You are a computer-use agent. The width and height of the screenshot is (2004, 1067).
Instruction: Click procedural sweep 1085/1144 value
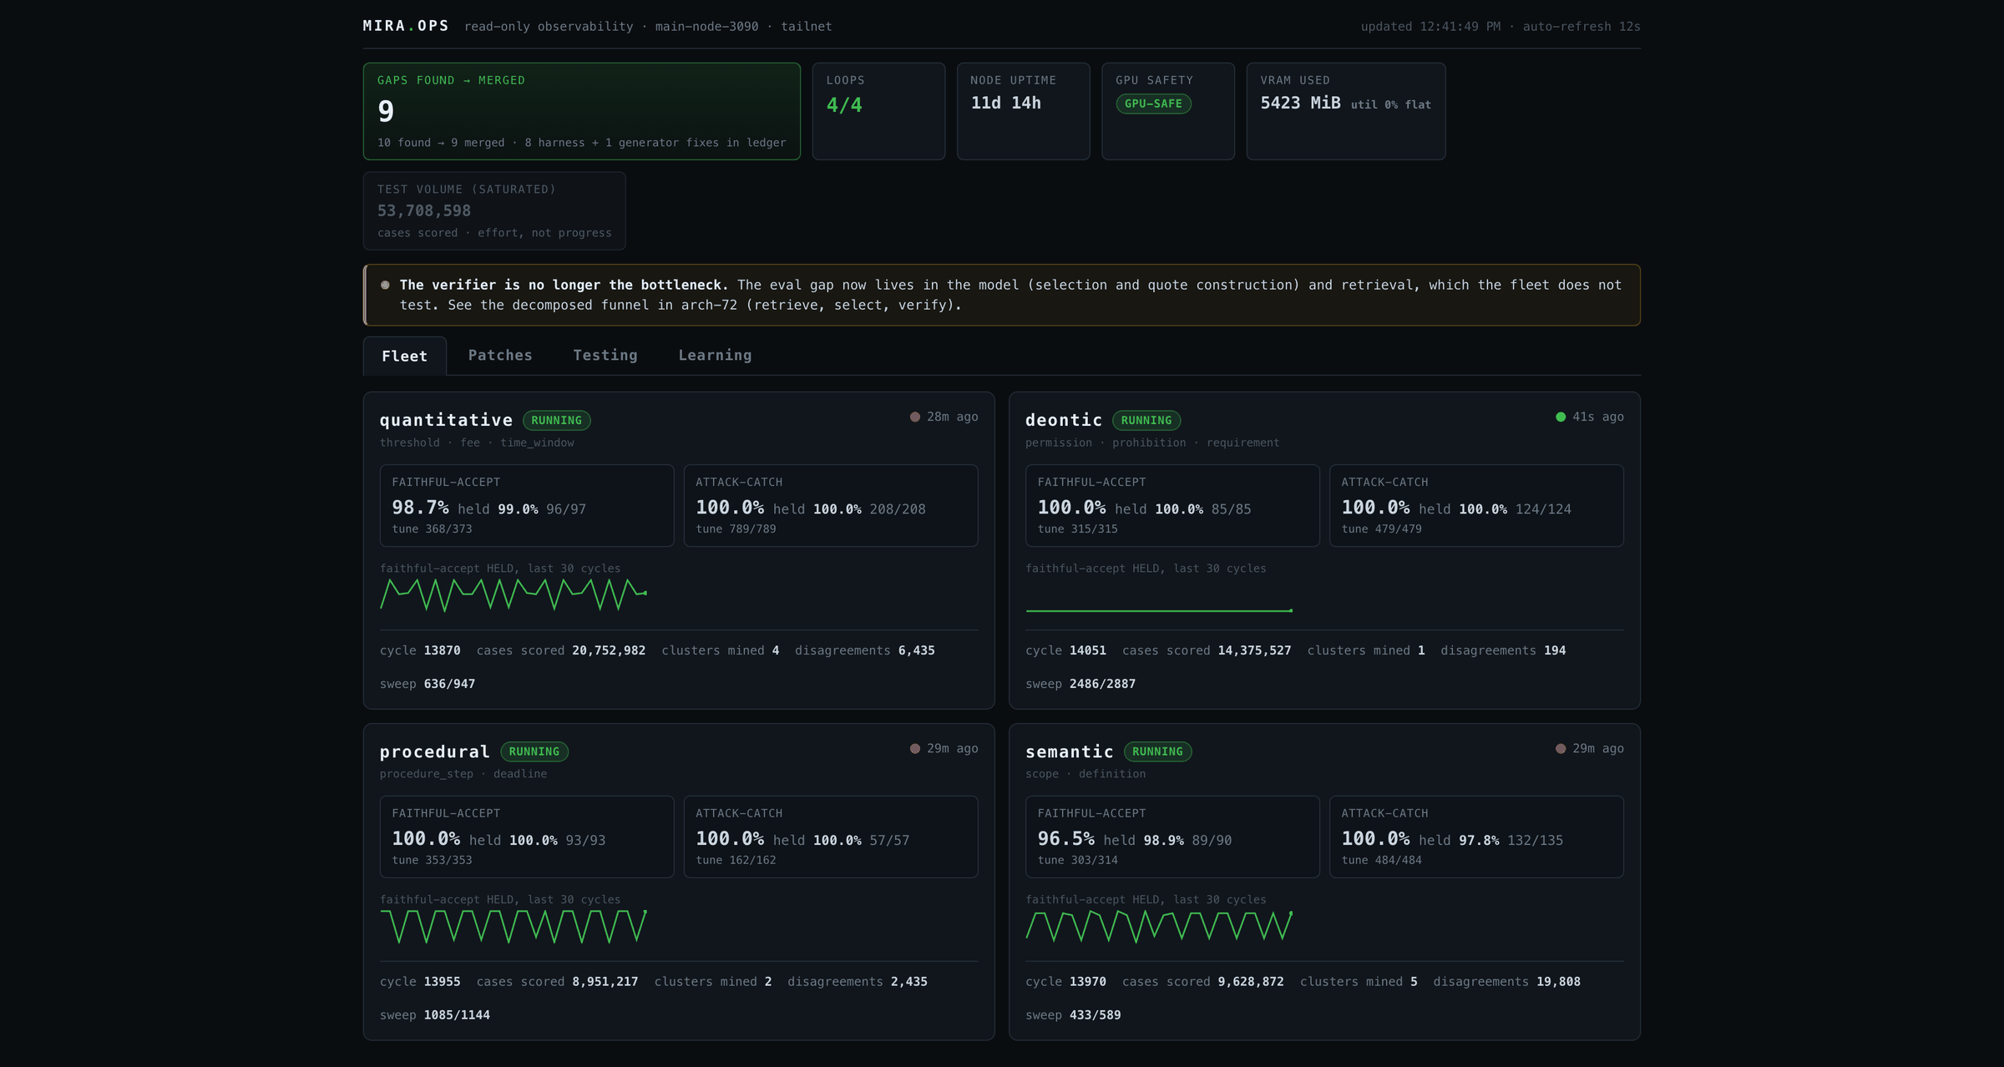coord(457,1015)
